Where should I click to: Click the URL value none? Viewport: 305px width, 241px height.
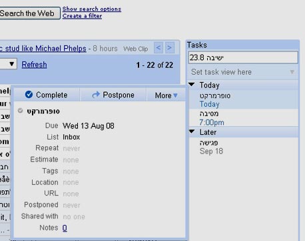point(71,194)
